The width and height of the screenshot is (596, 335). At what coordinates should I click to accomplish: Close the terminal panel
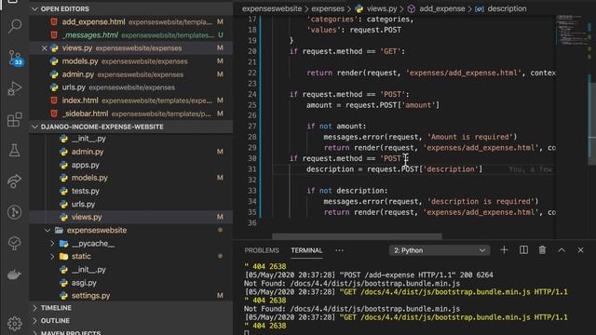[580, 250]
